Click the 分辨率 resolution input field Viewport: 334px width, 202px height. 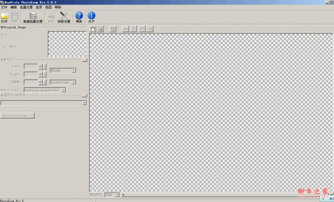(x=31, y=82)
